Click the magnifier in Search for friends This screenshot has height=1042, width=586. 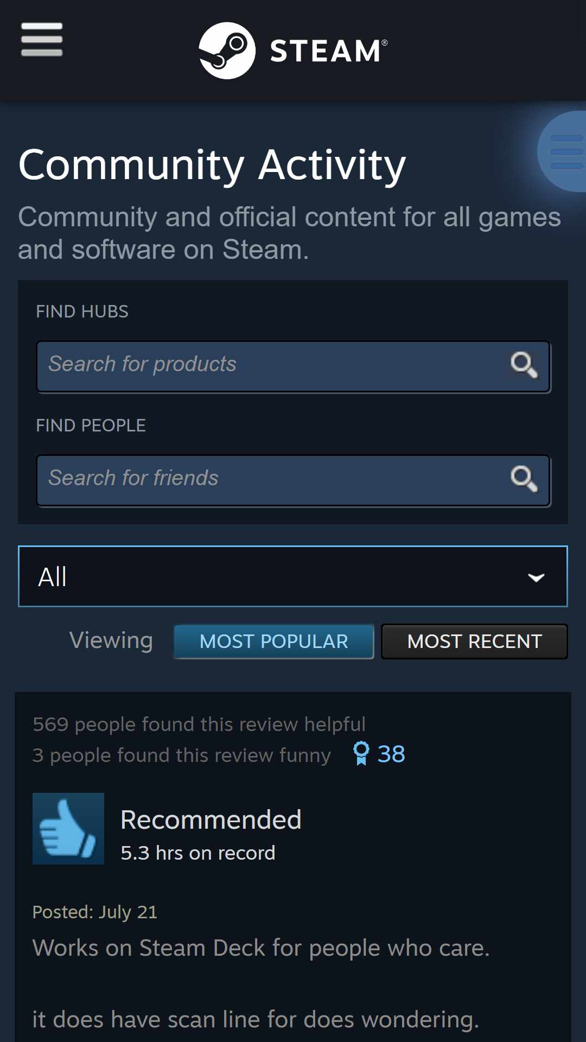pos(524,479)
